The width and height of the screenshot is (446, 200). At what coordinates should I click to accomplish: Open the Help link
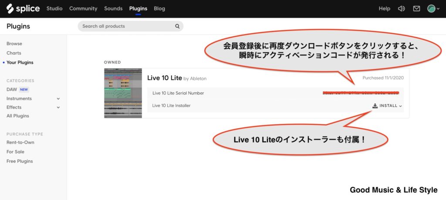384,9
